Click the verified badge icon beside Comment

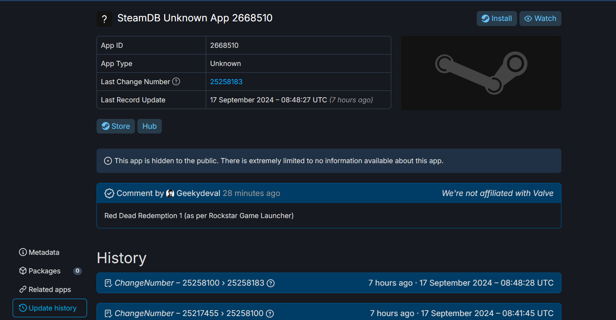pos(109,193)
